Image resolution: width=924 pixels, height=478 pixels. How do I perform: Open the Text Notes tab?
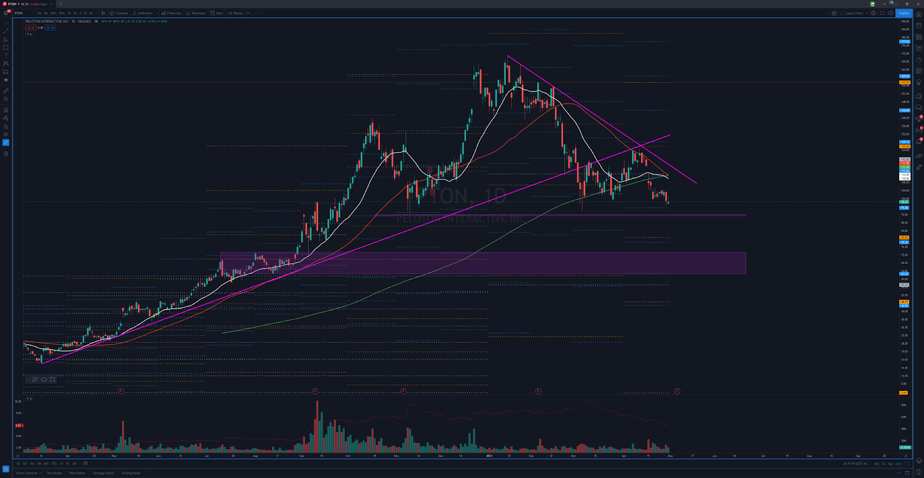click(54, 473)
